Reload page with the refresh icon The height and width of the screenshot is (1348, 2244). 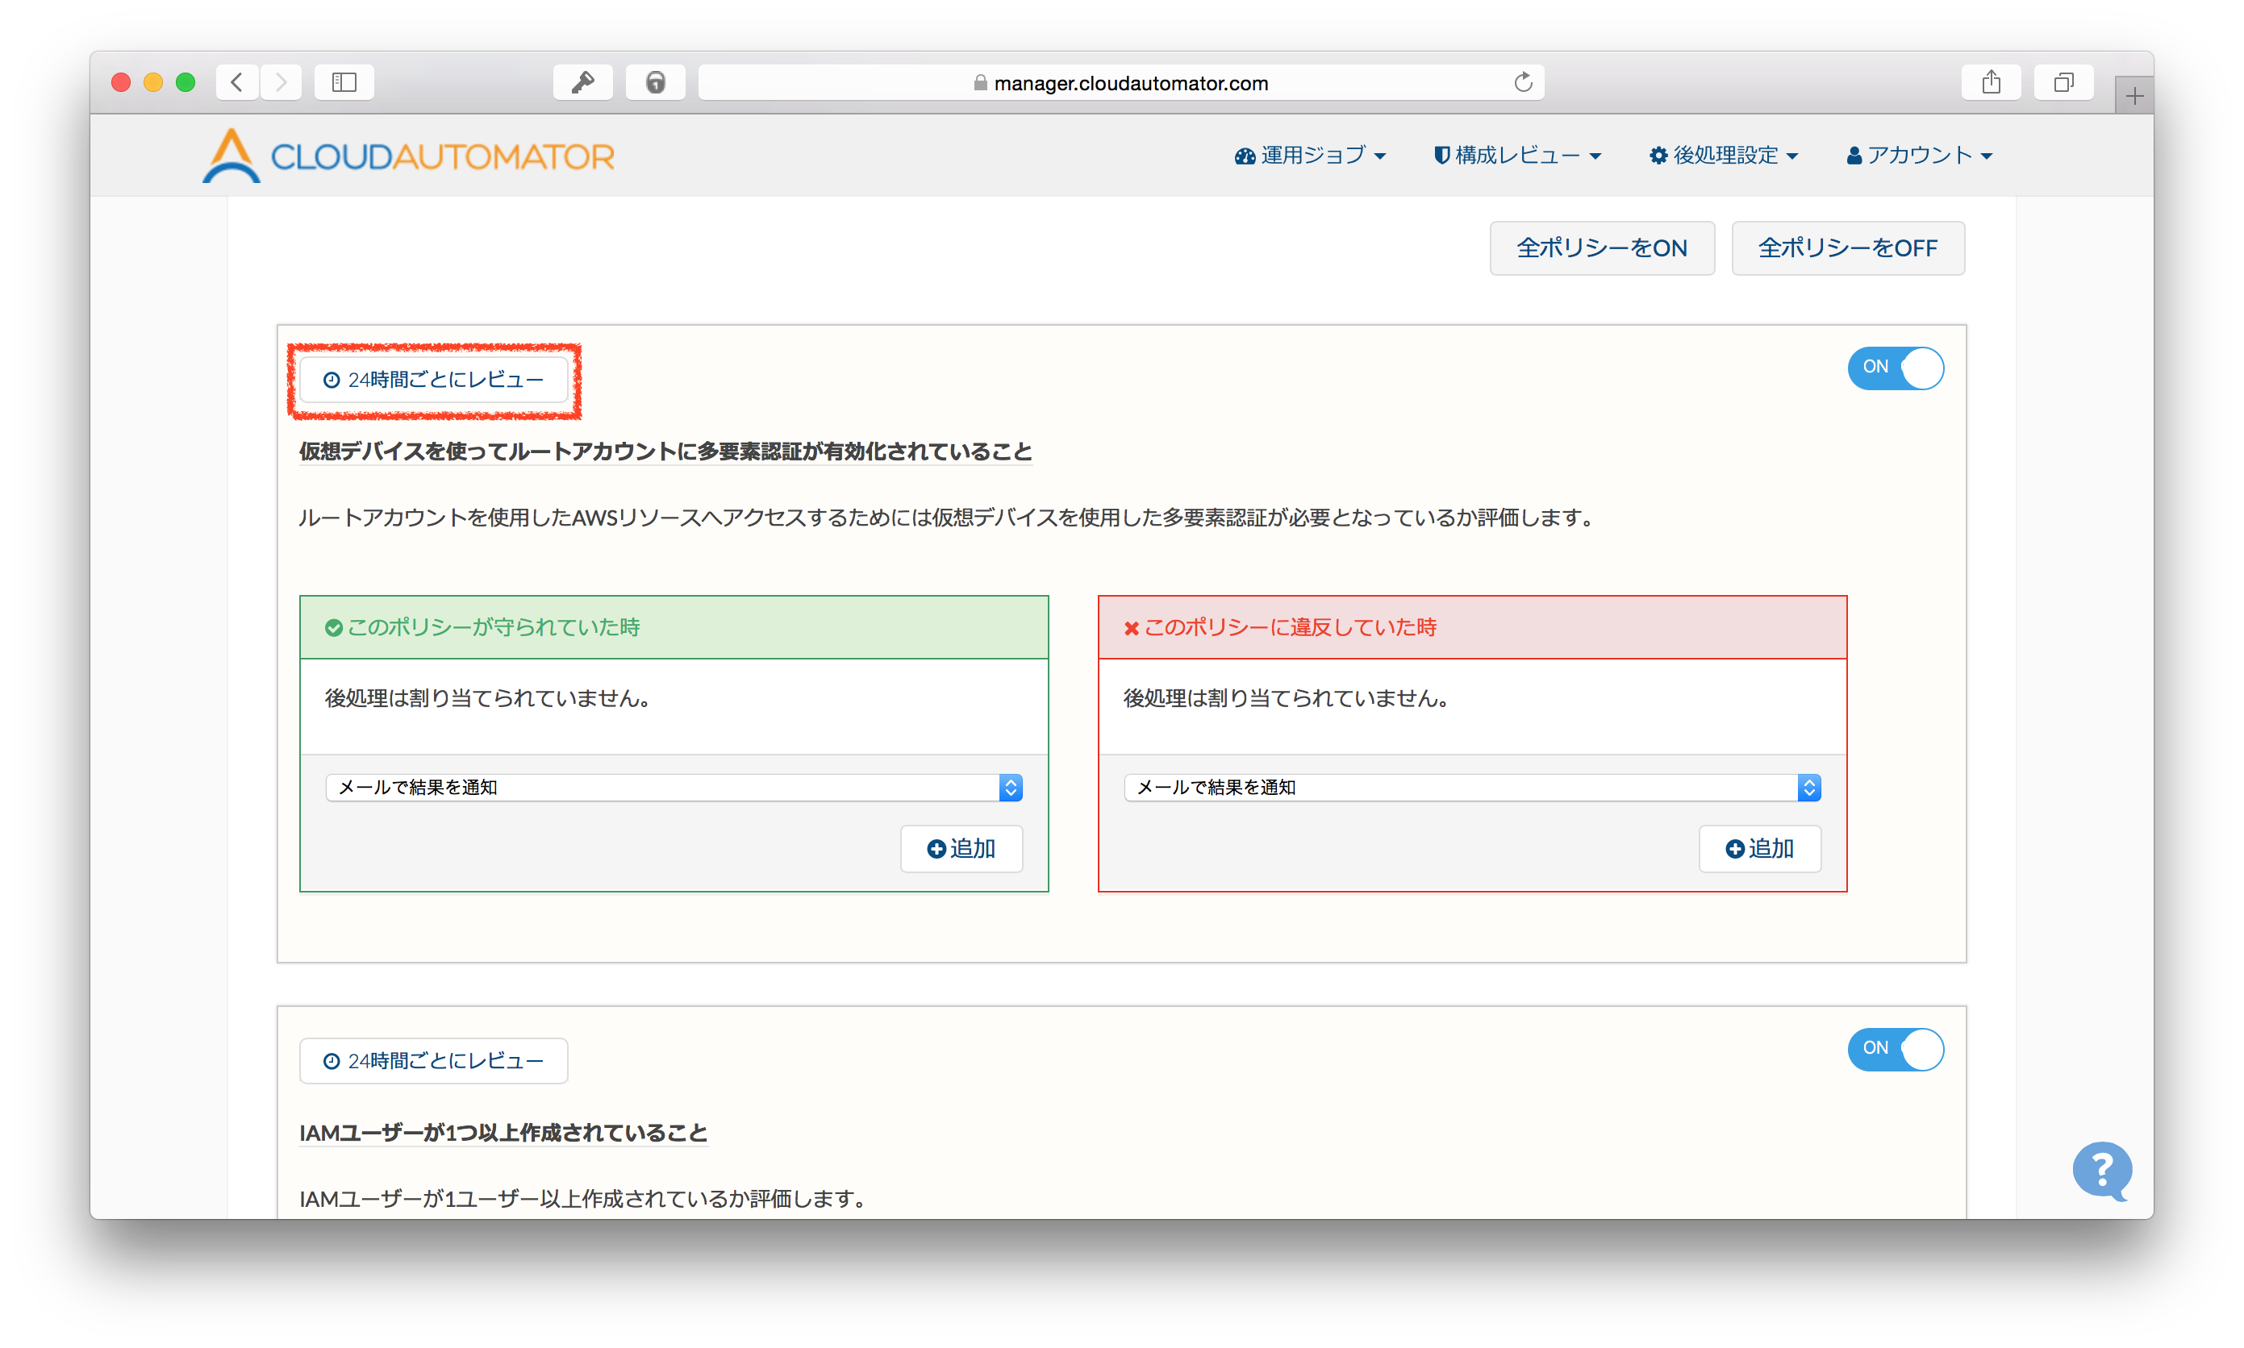(x=1523, y=83)
